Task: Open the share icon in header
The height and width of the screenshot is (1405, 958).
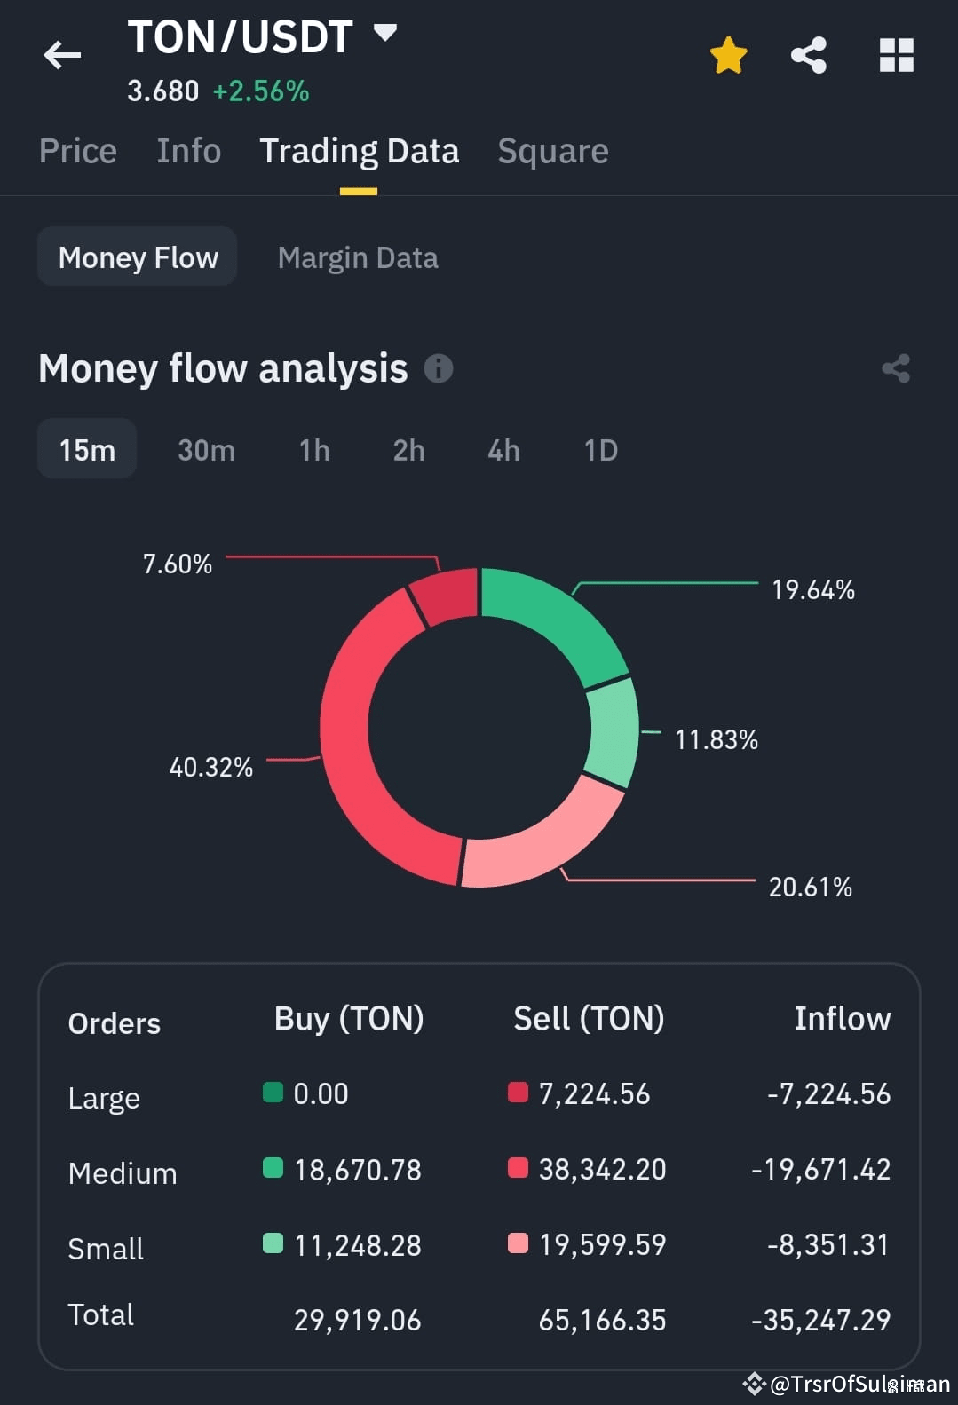Action: coord(809,55)
